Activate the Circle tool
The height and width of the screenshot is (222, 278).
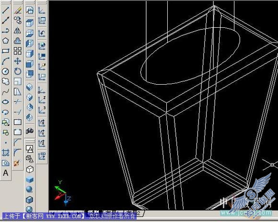point(5,71)
